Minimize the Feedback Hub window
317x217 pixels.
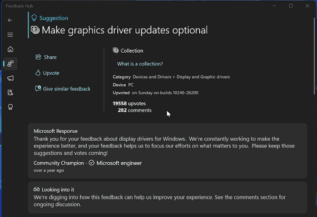(274, 6)
